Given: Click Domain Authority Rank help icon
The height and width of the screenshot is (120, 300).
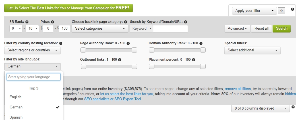Looking at the screenshot, I should 201,43.
